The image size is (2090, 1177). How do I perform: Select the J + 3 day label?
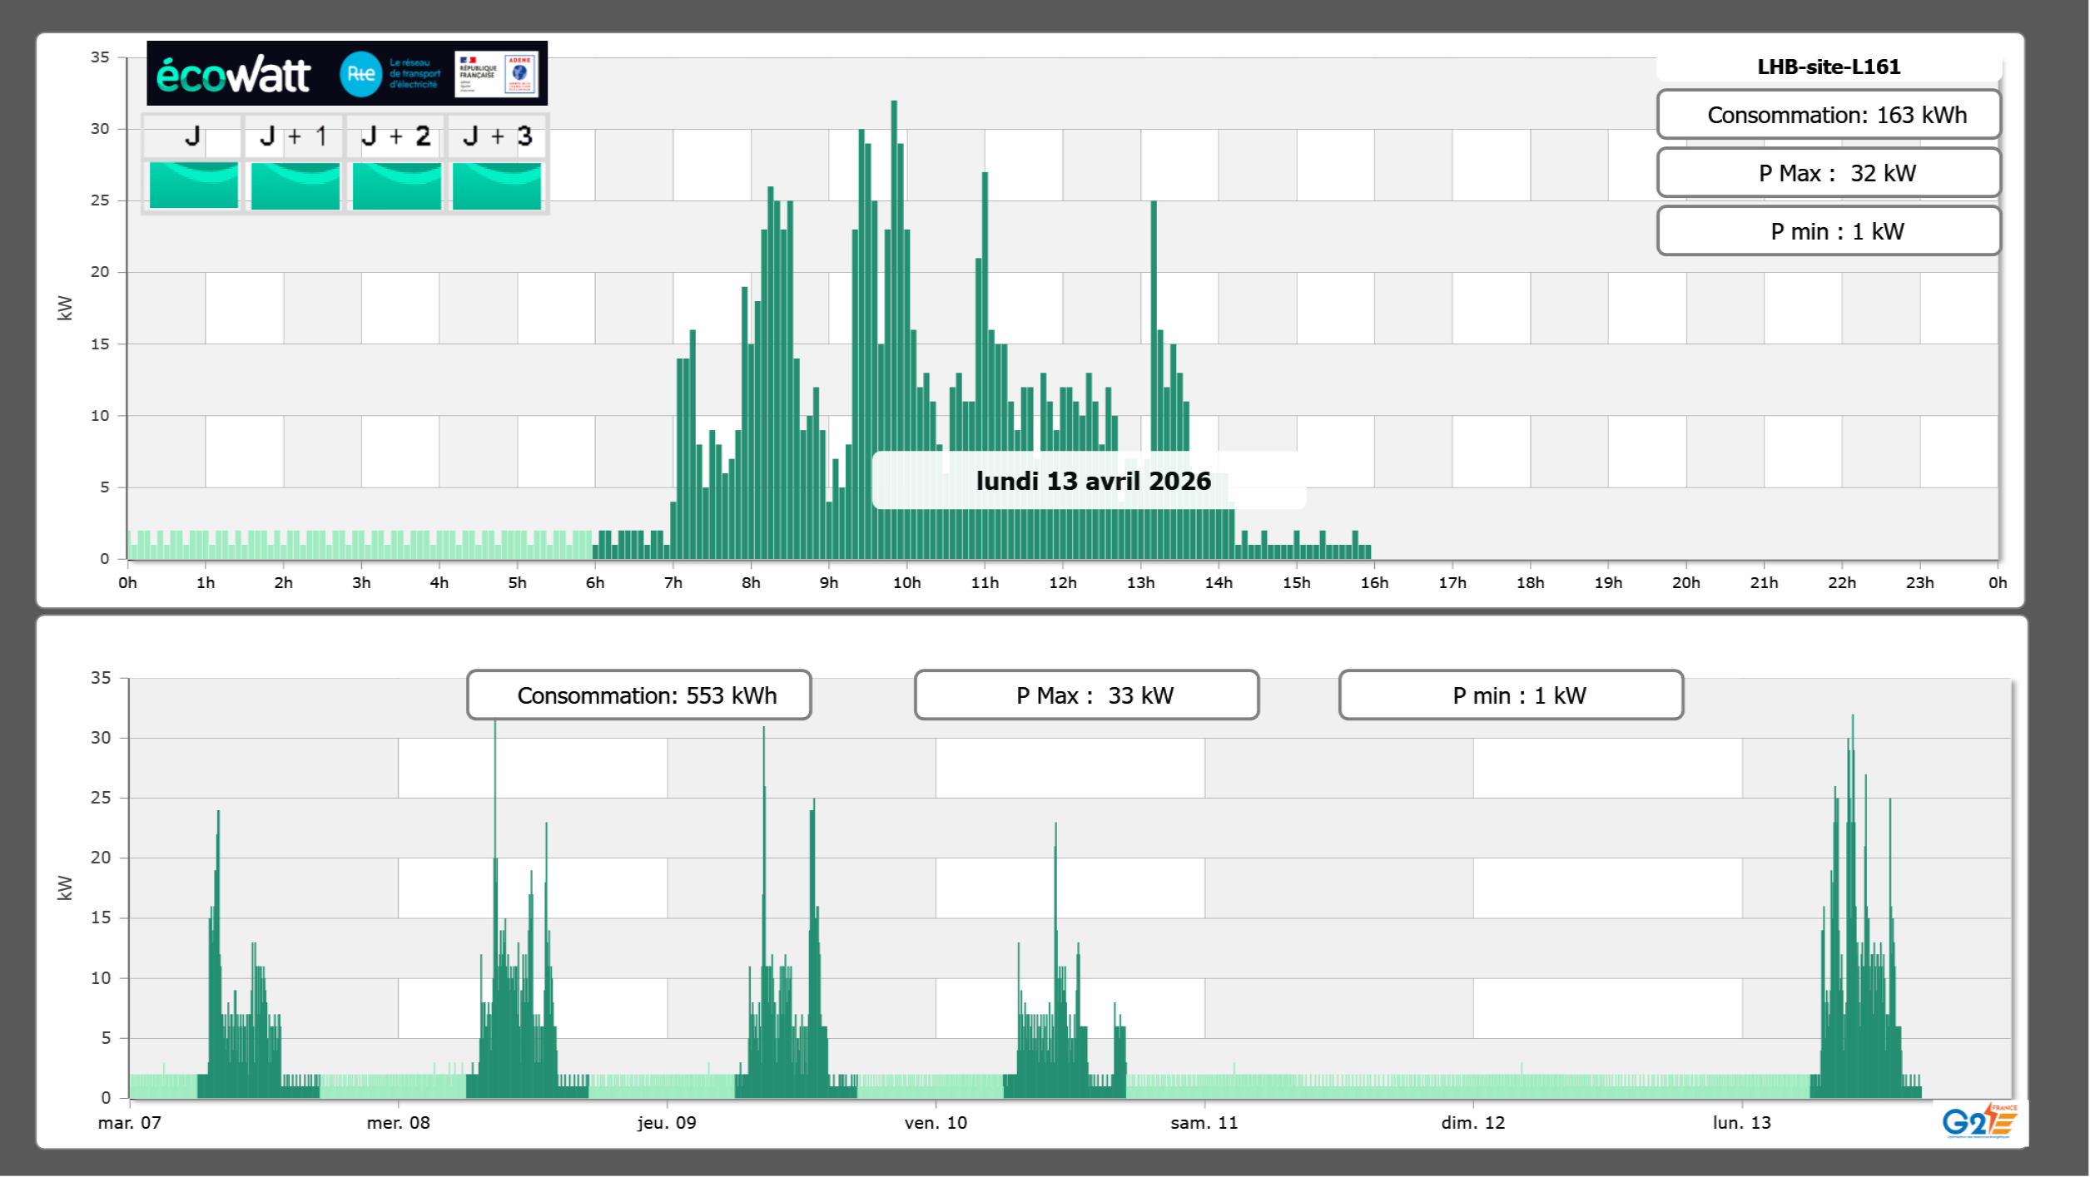(497, 136)
